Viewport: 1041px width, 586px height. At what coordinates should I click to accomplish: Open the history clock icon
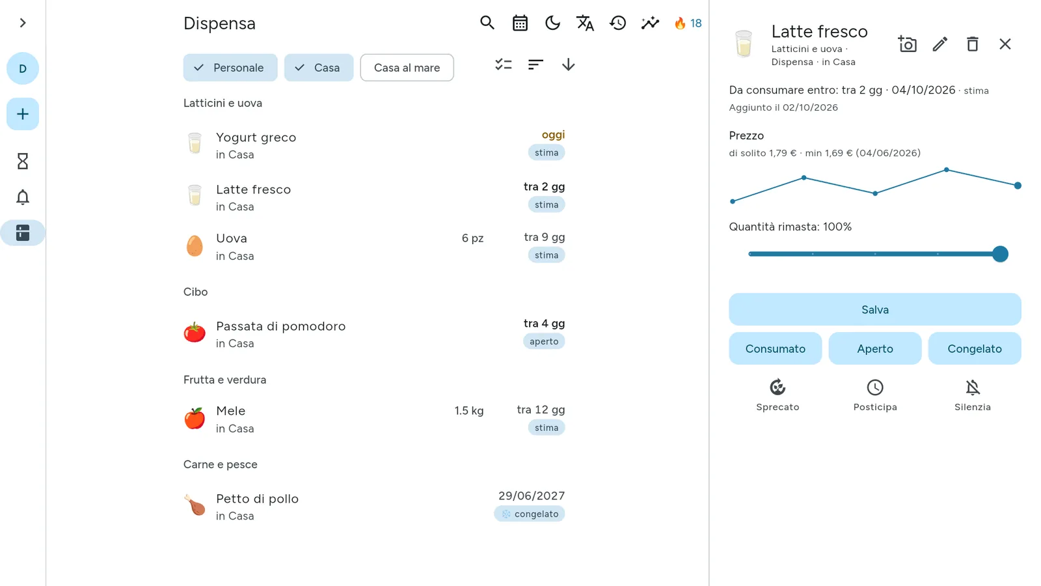pos(617,23)
